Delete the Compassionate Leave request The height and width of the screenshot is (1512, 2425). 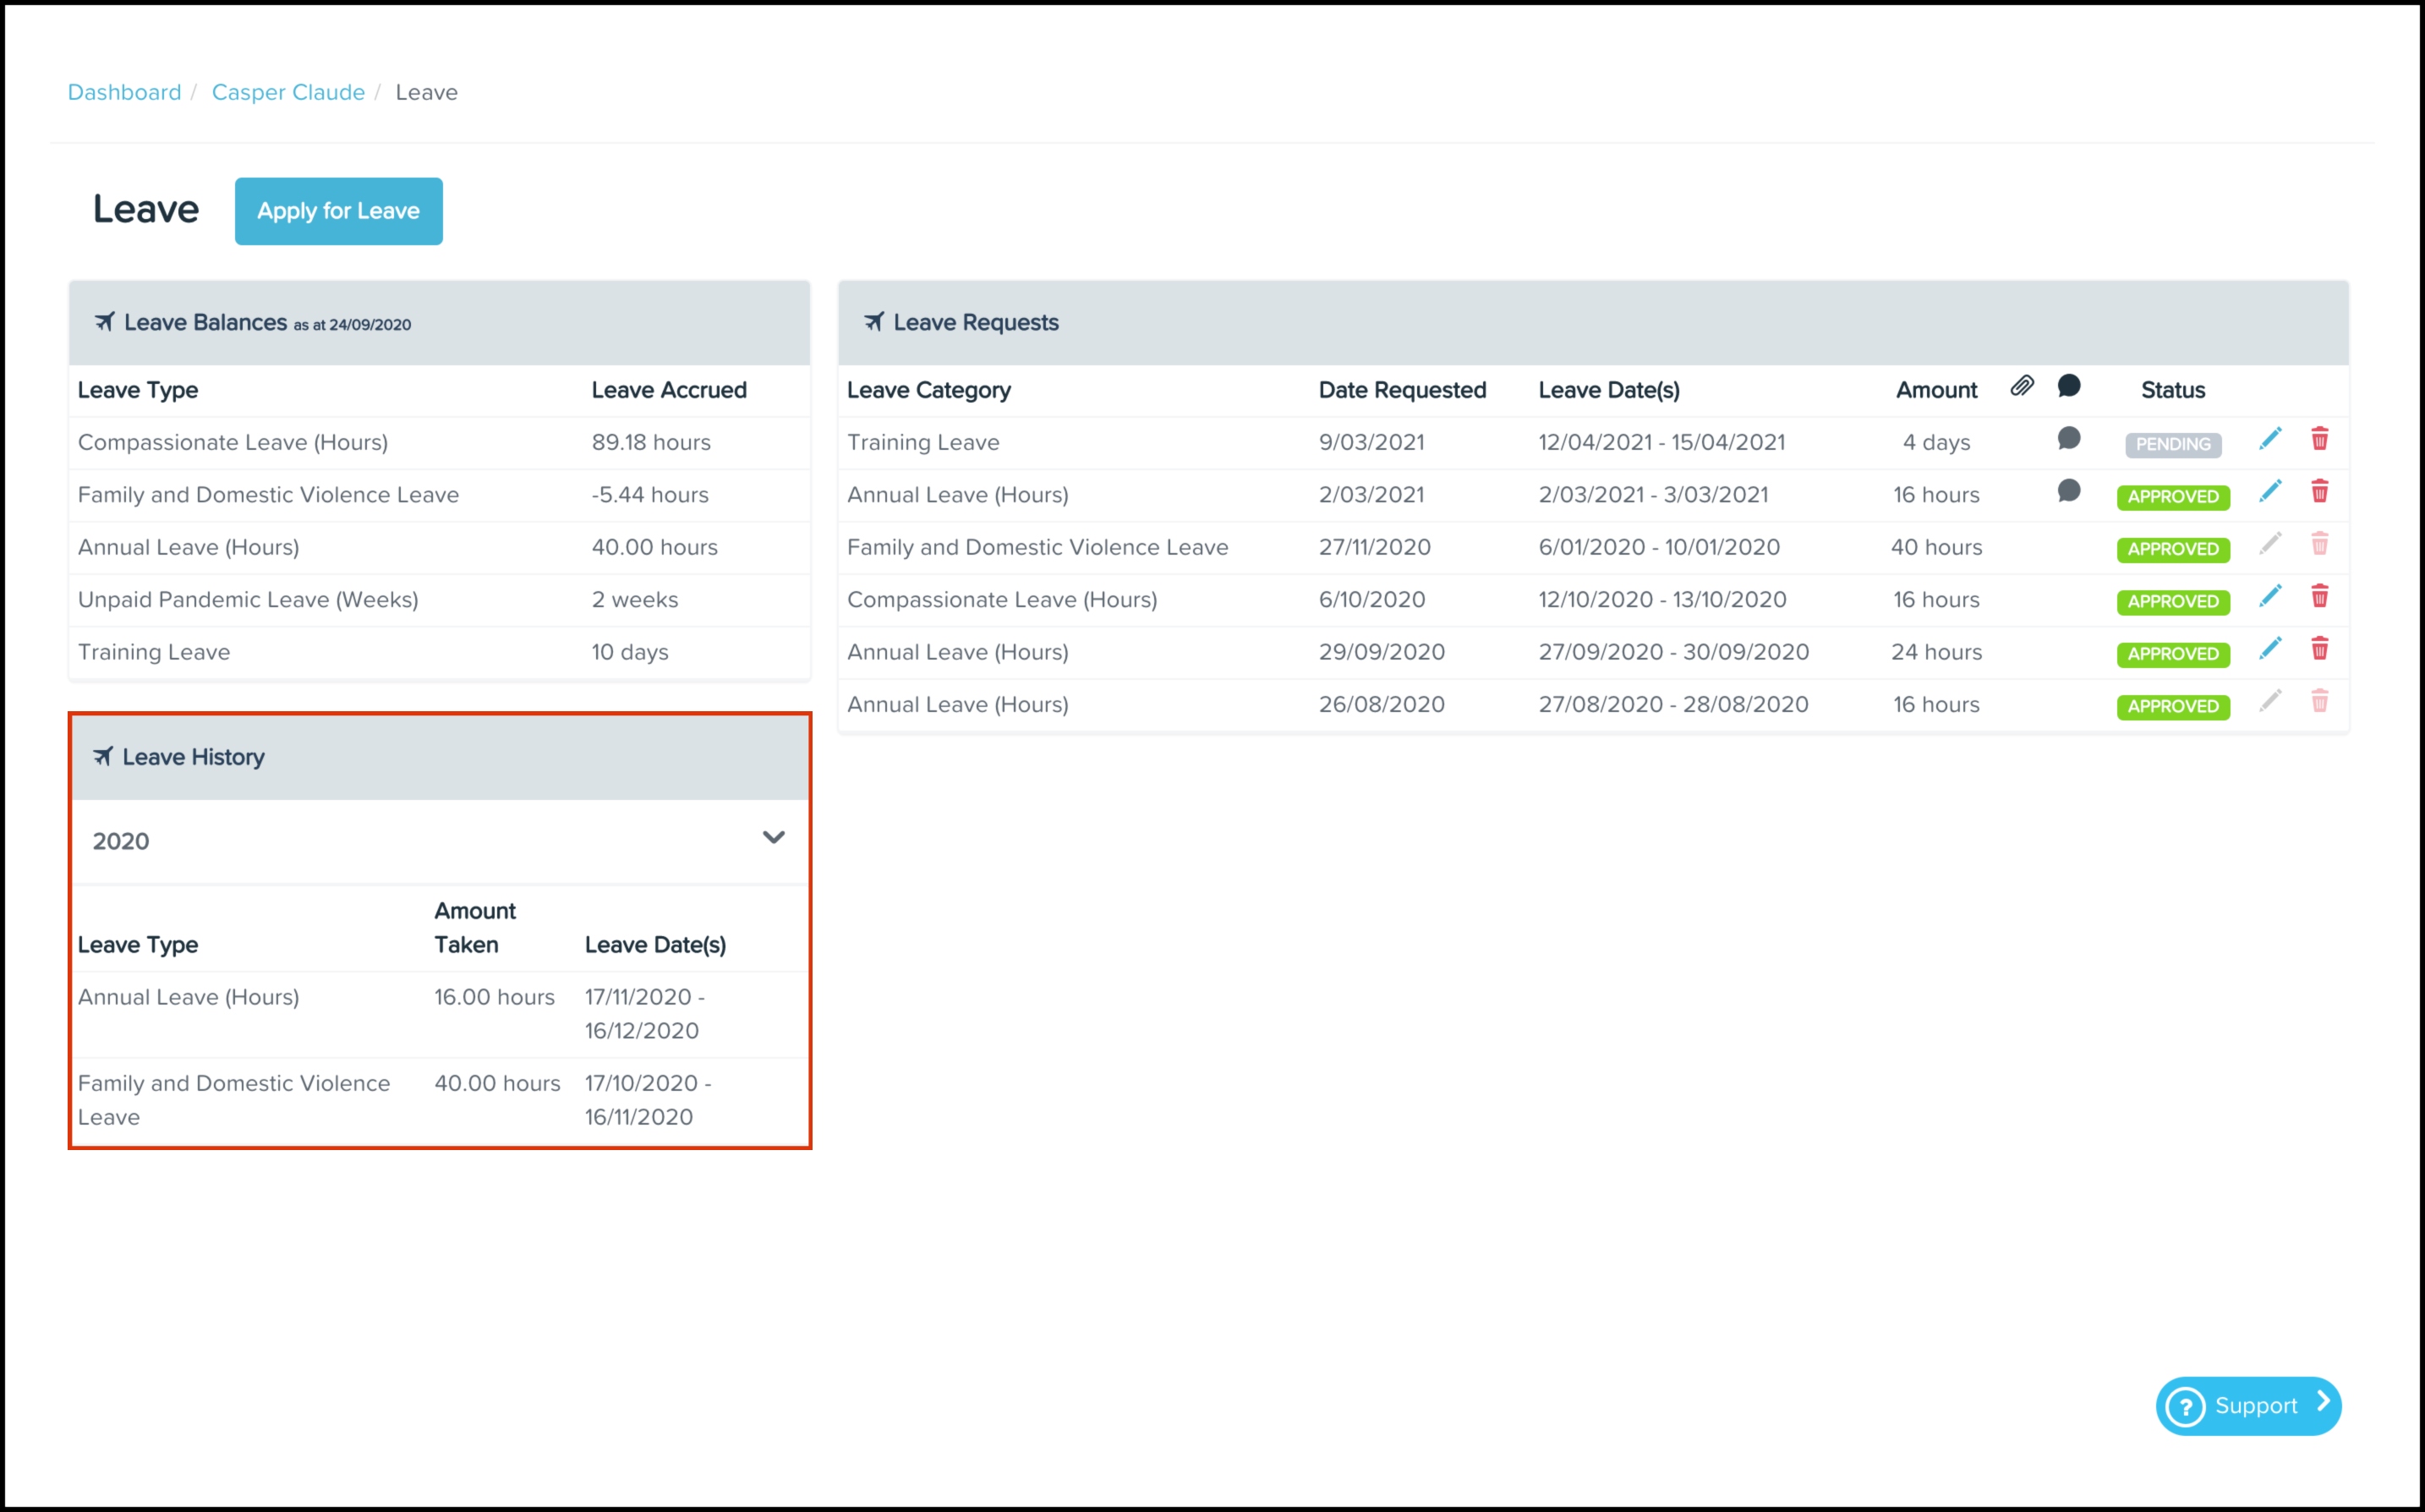[x=2319, y=597]
